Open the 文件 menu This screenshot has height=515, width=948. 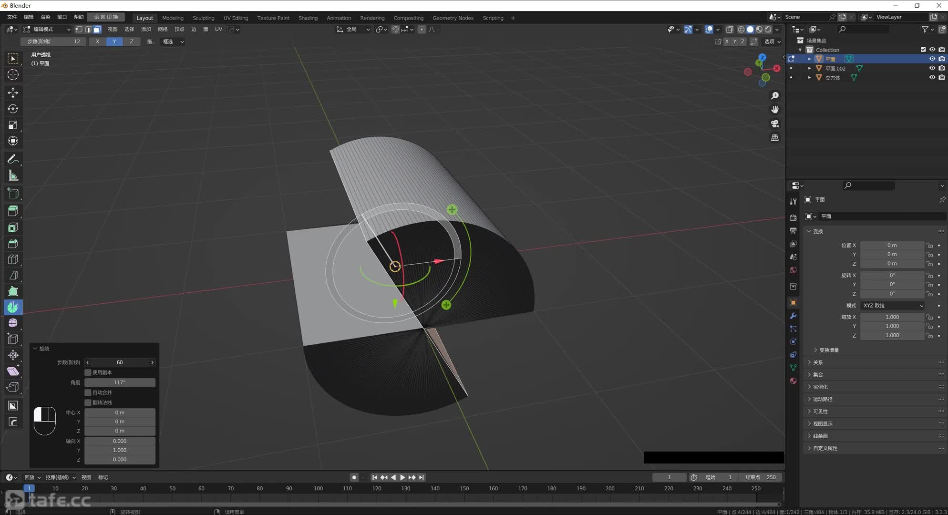(12, 17)
